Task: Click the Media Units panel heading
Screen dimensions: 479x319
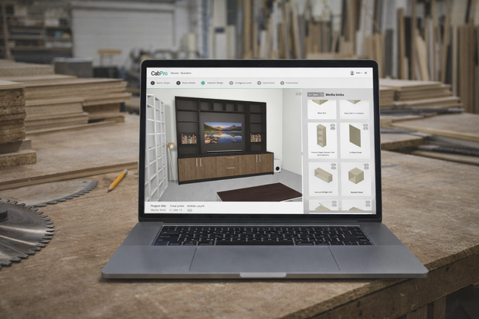Action: coord(335,95)
